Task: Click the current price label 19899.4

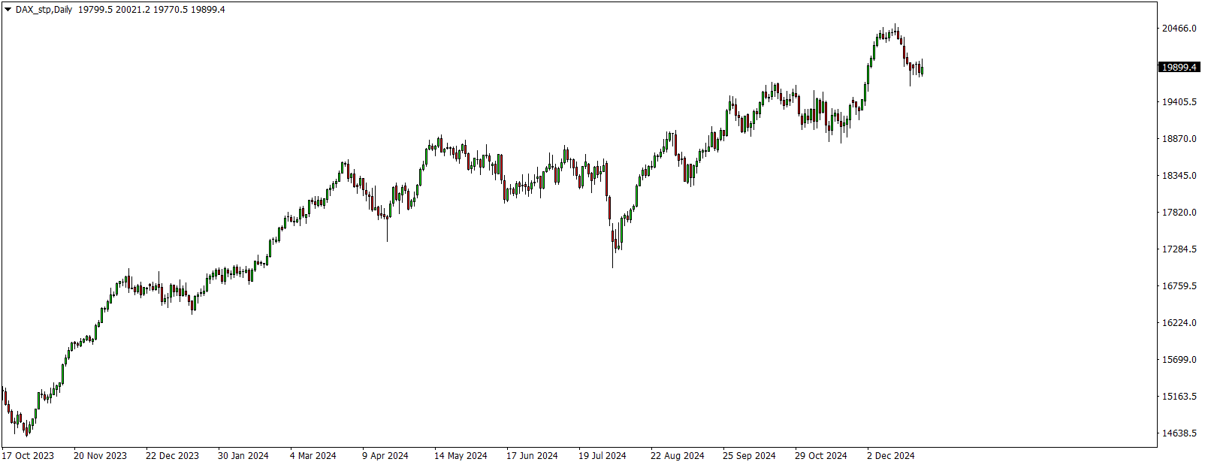Action: pos(1179,67)
